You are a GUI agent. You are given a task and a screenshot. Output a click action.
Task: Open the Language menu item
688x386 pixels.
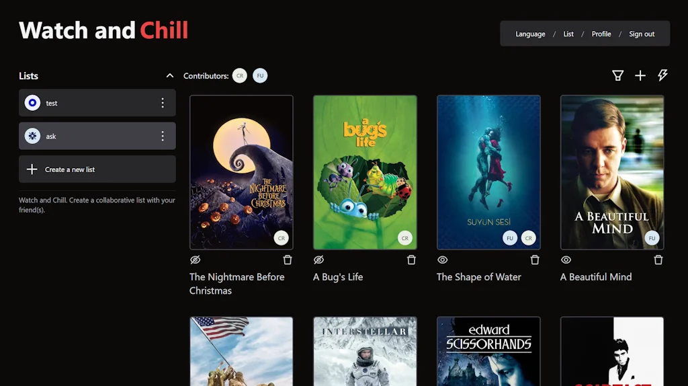tap(530, 34)
